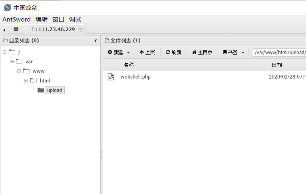306x194 pixels.
Task: Collapse the html tree node
Action: tap(26, 80)
